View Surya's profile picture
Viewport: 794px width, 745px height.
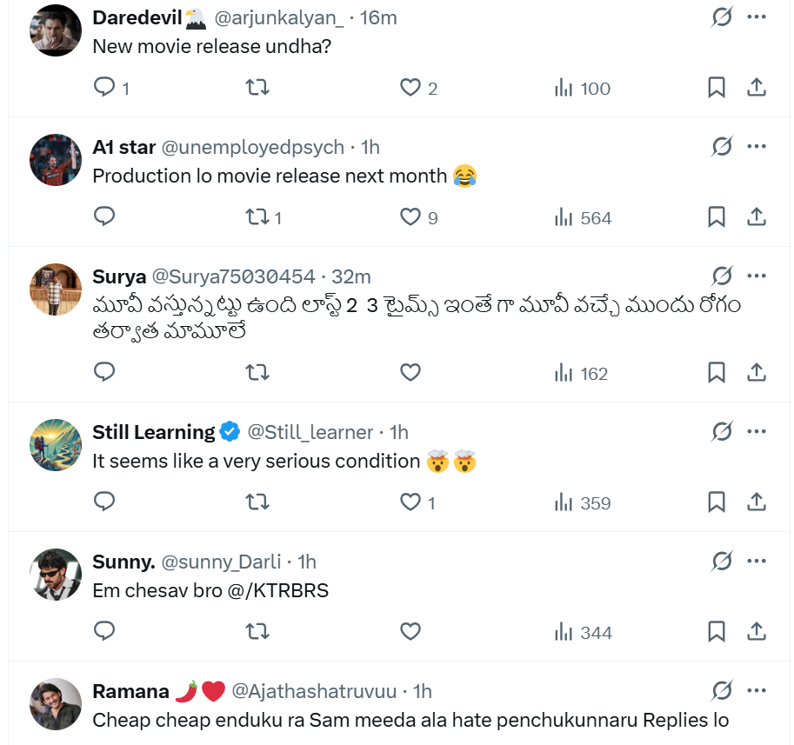point(56,289)
